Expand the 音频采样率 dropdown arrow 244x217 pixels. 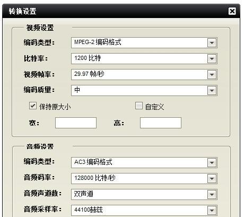pyautogui.click(x=212, y=211)
